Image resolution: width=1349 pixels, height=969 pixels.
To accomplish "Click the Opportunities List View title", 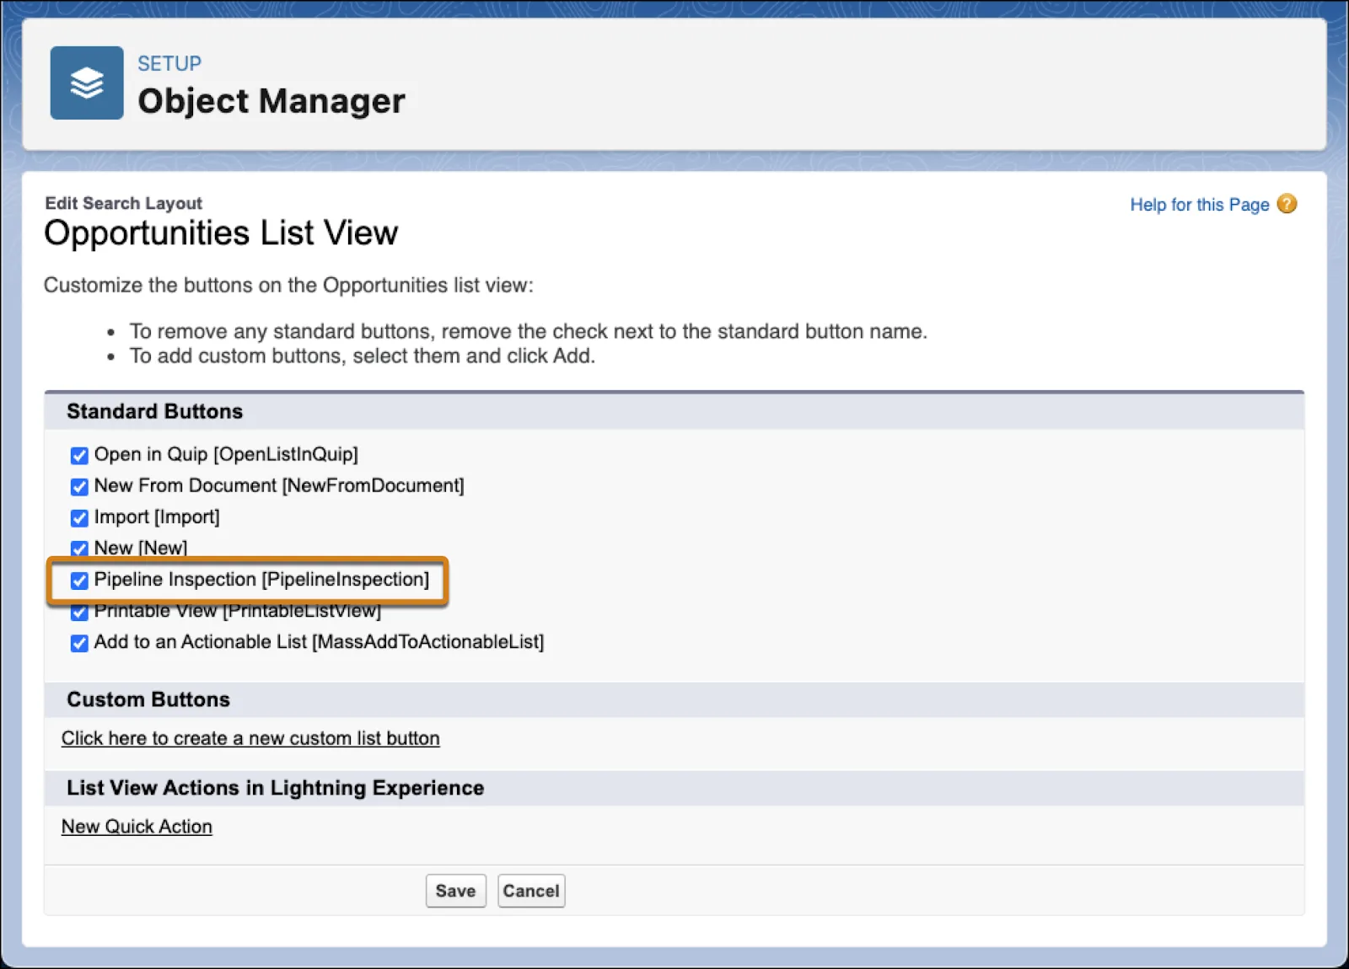I will tap(221, 233).
